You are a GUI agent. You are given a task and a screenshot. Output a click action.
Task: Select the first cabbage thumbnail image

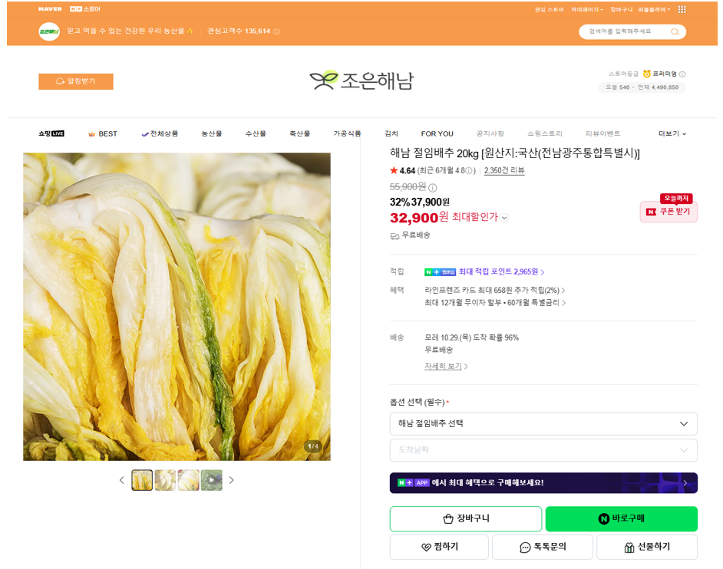(142, 480)
